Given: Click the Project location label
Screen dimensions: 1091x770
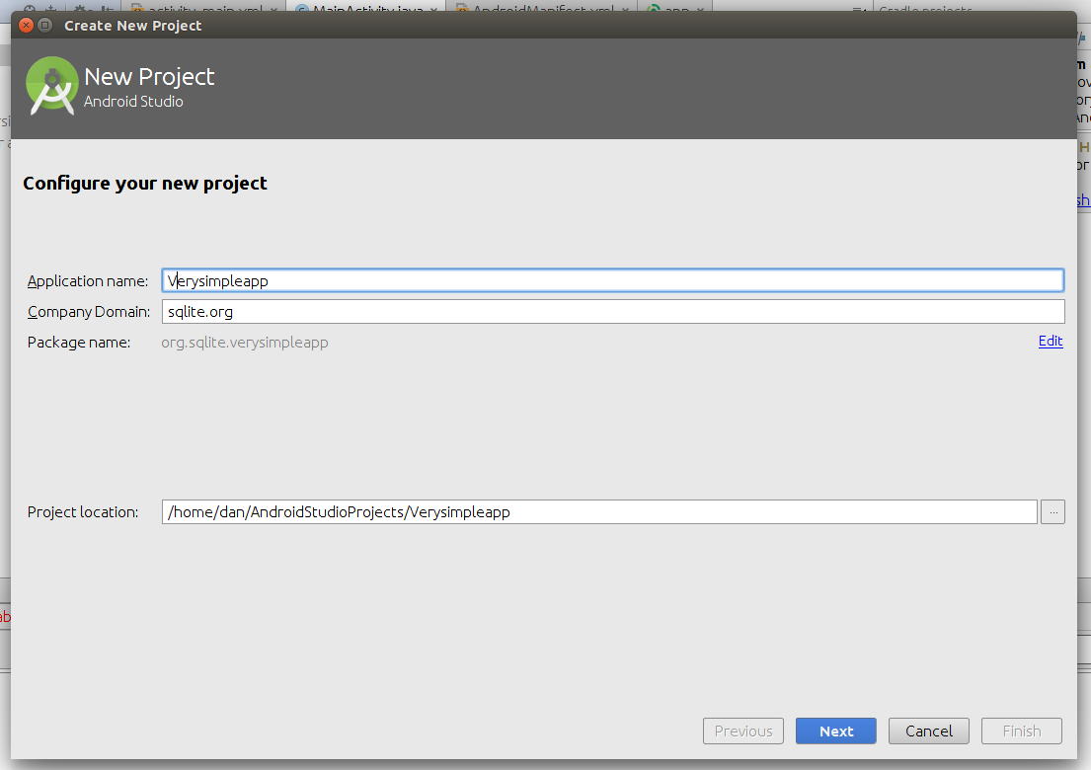Looking at the screenshot, I should coord(83,512).
